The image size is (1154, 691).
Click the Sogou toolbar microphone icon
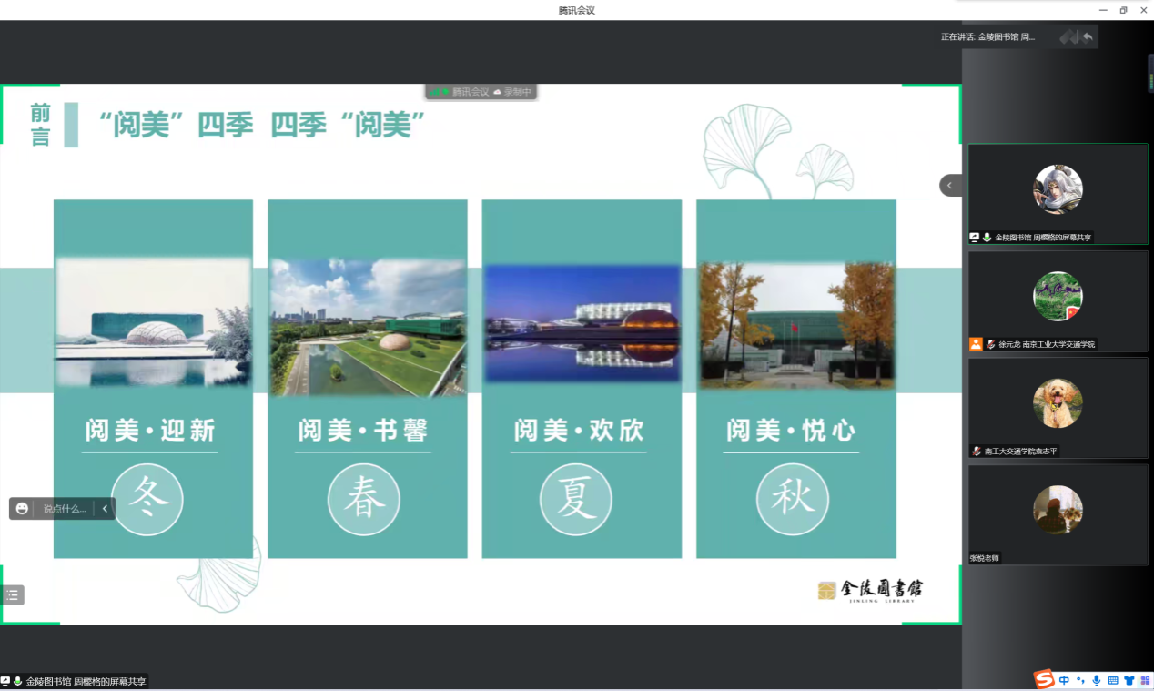click(x=1096, y=680)
